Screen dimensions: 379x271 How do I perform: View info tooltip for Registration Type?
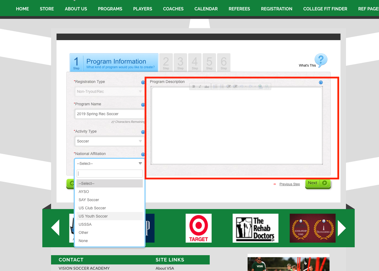point(143,82)
